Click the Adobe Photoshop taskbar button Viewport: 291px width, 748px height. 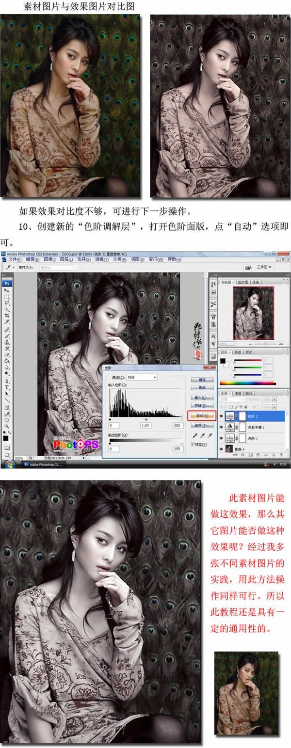[x=44, y=464]
